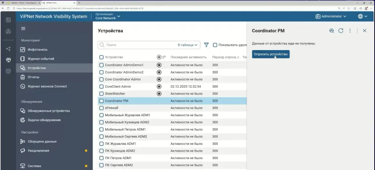This screenshot has height=170, width=375.
Task: Collapse sidebar with hamburger menu icon
Action: pyautogui.click(x=23, y=29)
